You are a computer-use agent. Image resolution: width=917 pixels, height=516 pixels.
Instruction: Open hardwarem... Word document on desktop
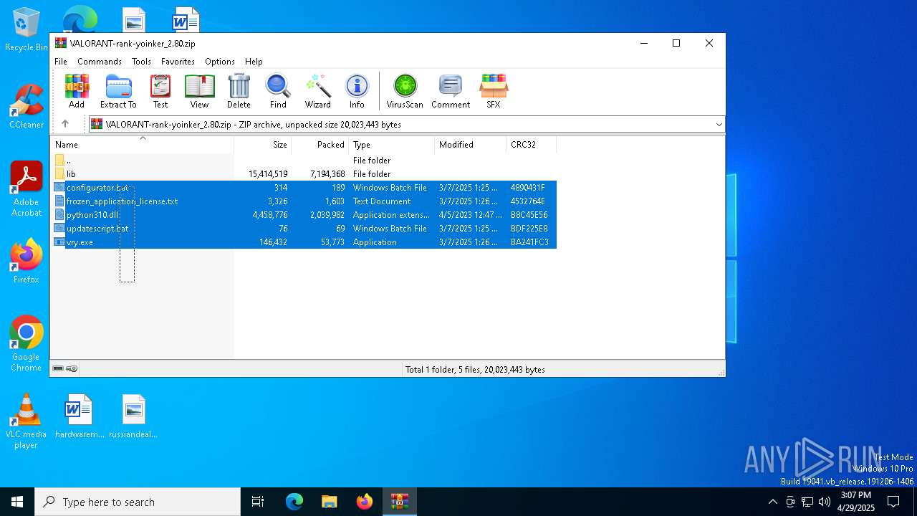80,416
